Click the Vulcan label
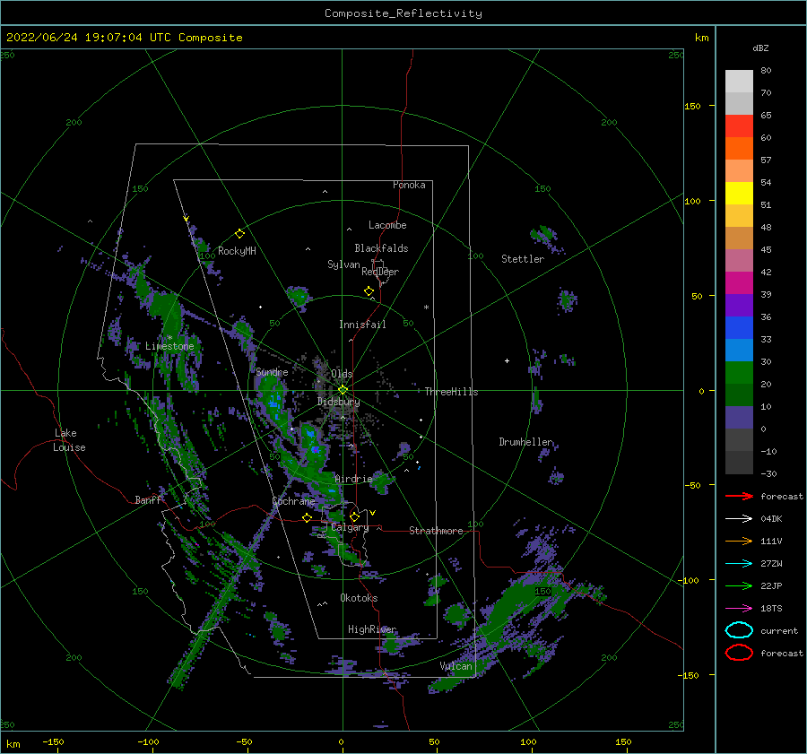Viewport: 807px width, 754px height. [x=456, y=666]
